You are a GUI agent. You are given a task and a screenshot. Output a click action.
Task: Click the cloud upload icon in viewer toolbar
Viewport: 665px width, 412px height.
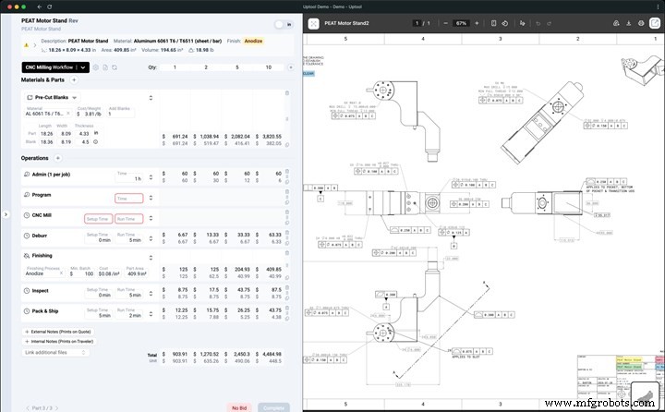click(x=616, y=23)
